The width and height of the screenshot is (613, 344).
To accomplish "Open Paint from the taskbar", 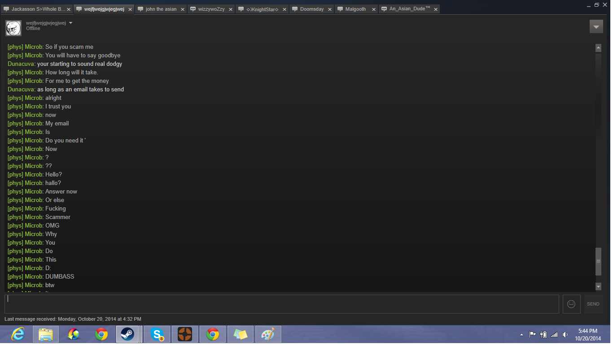I will click(268, 335).
